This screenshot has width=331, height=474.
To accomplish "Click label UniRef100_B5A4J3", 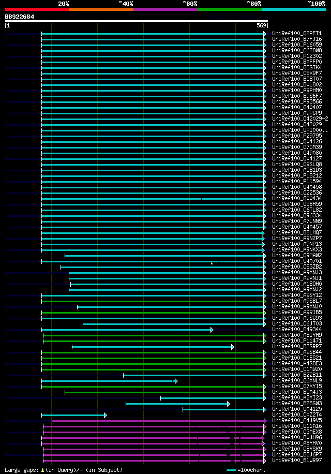I will pyautogui.click(x=297, y=392).
